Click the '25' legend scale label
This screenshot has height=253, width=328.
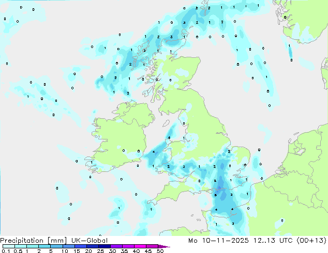point(100,251)
